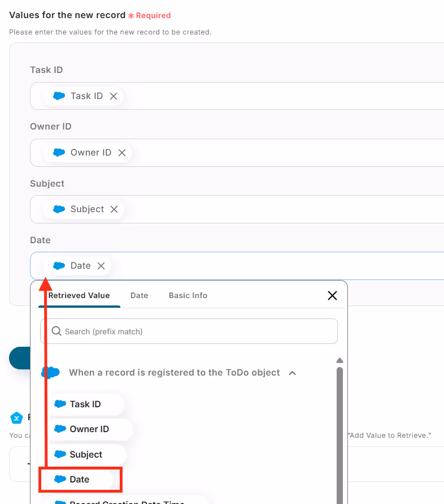
Task: Click 'When a record is registered to the ToDo object' heading
Action: tap(175, 373)
